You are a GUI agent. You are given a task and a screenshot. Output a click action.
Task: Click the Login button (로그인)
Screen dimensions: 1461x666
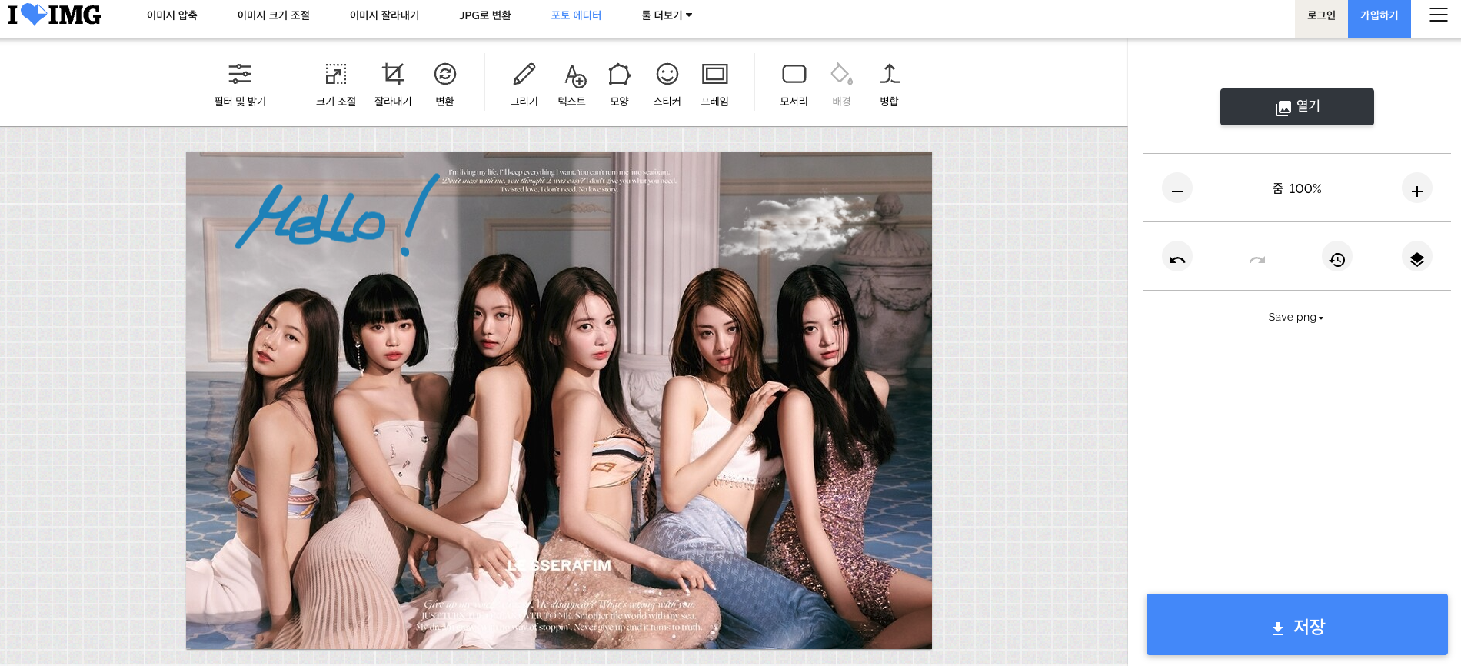pos(1321,18)
